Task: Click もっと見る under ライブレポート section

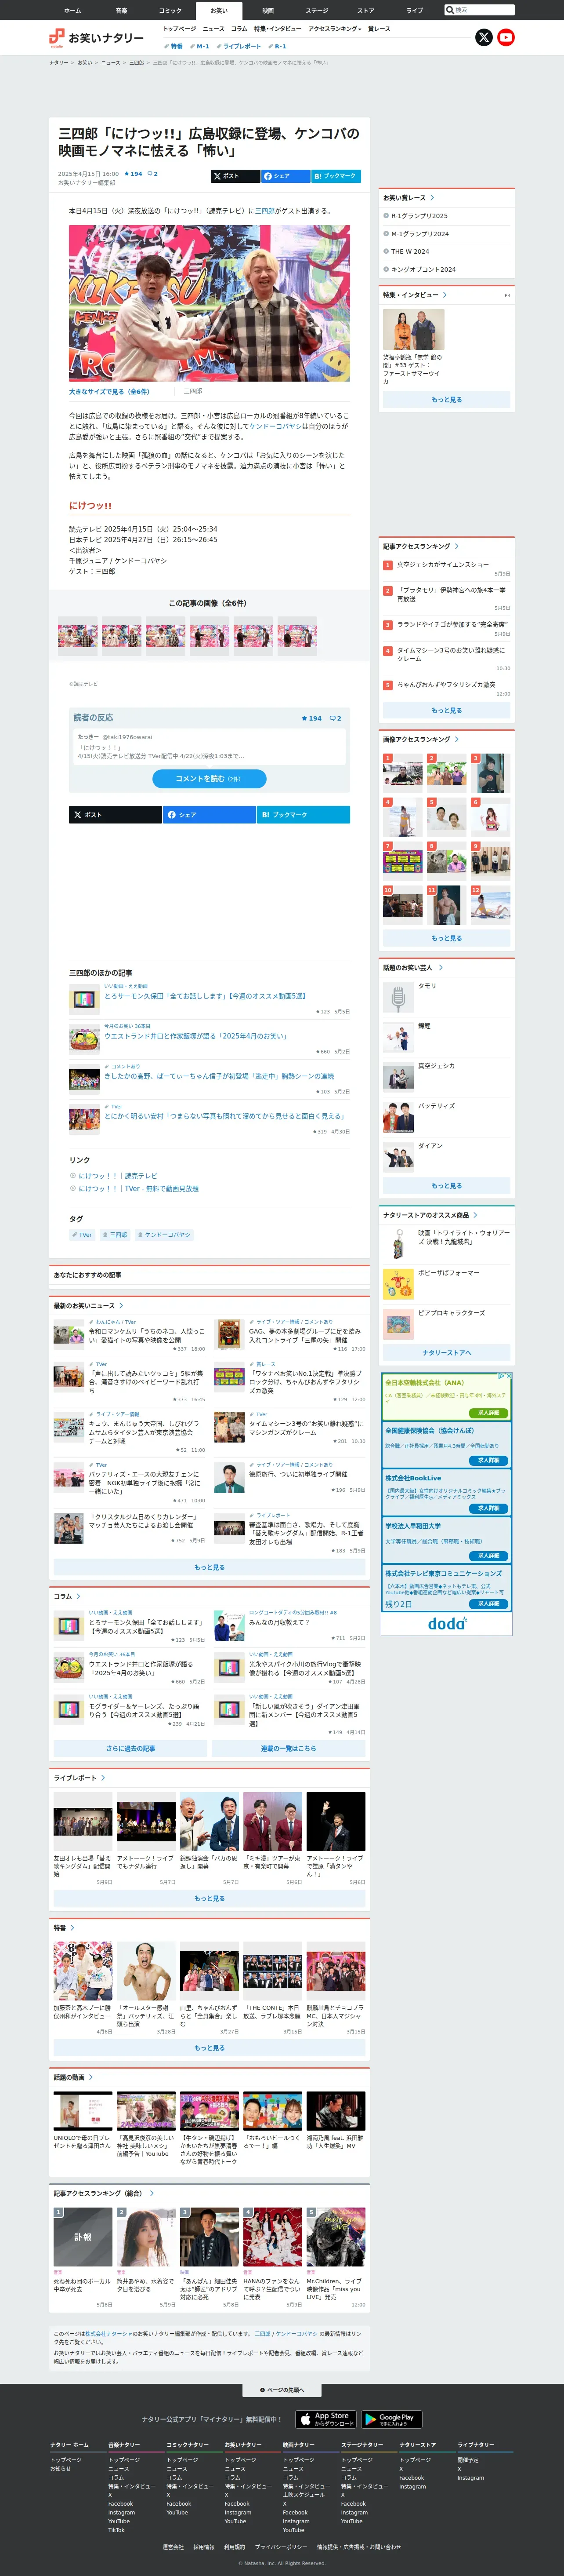Action: pyautogui.click(x=210, y=1898)
